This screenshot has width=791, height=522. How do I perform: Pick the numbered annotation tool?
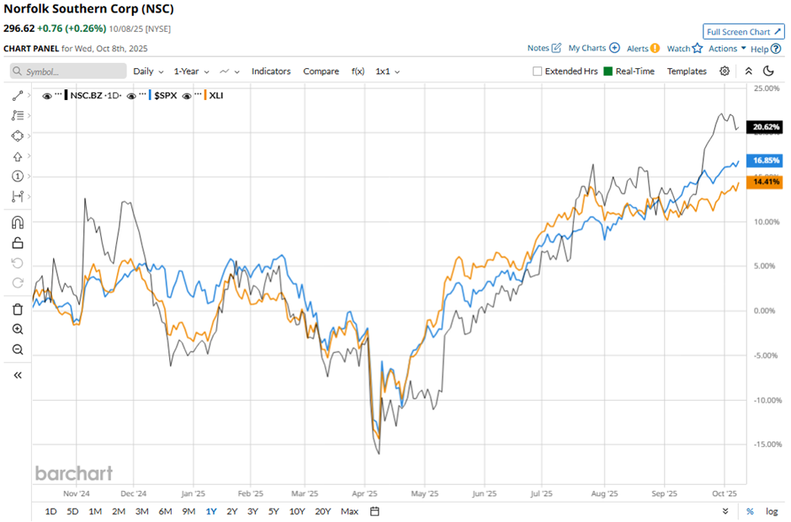[x=18, y=177]
